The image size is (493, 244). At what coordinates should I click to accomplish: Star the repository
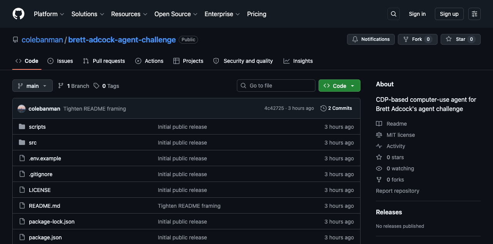[460, 39]
